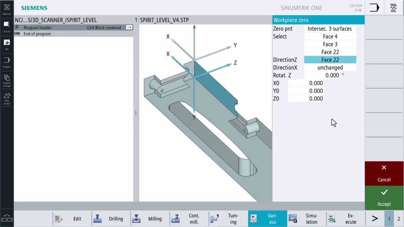The width and height of the screenshot is (404, 227).
Task: Select the End of program row
Action: click(74, 34)
